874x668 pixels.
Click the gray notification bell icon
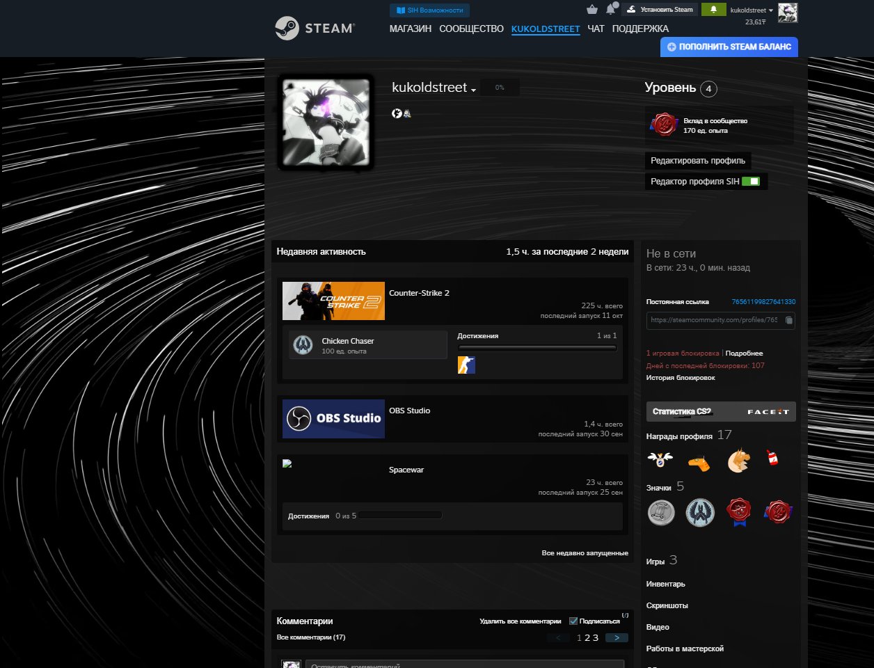pos(610,10)
